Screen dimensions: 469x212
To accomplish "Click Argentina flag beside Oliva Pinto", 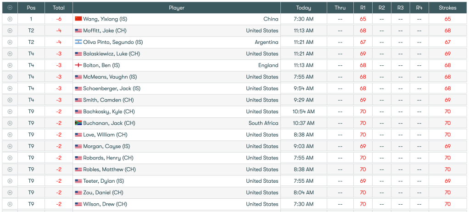I will (x=78, y=42).
